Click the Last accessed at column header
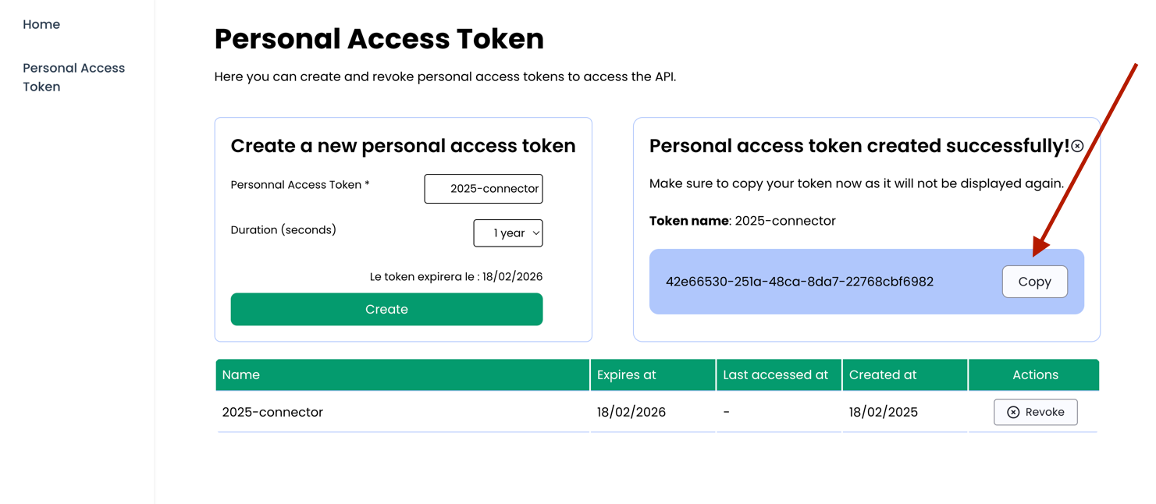This screenshot has height=504, width=1156. click(775, 375)
